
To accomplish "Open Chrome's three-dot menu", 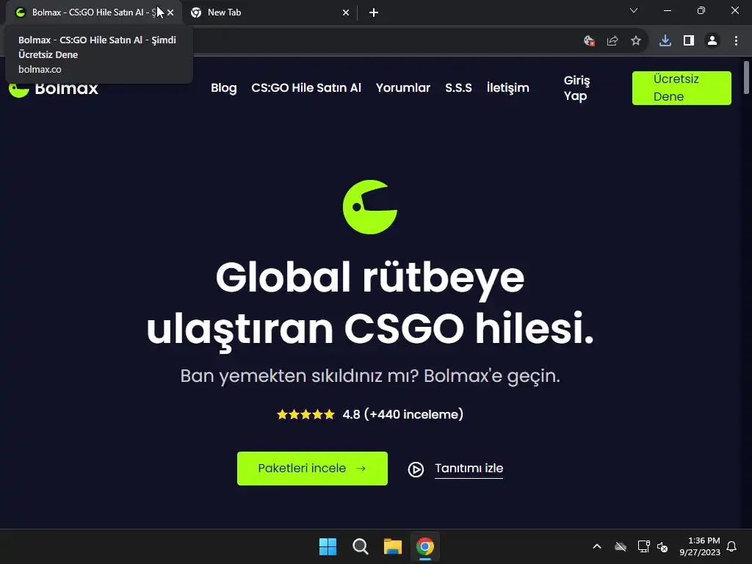I will 736,41.
